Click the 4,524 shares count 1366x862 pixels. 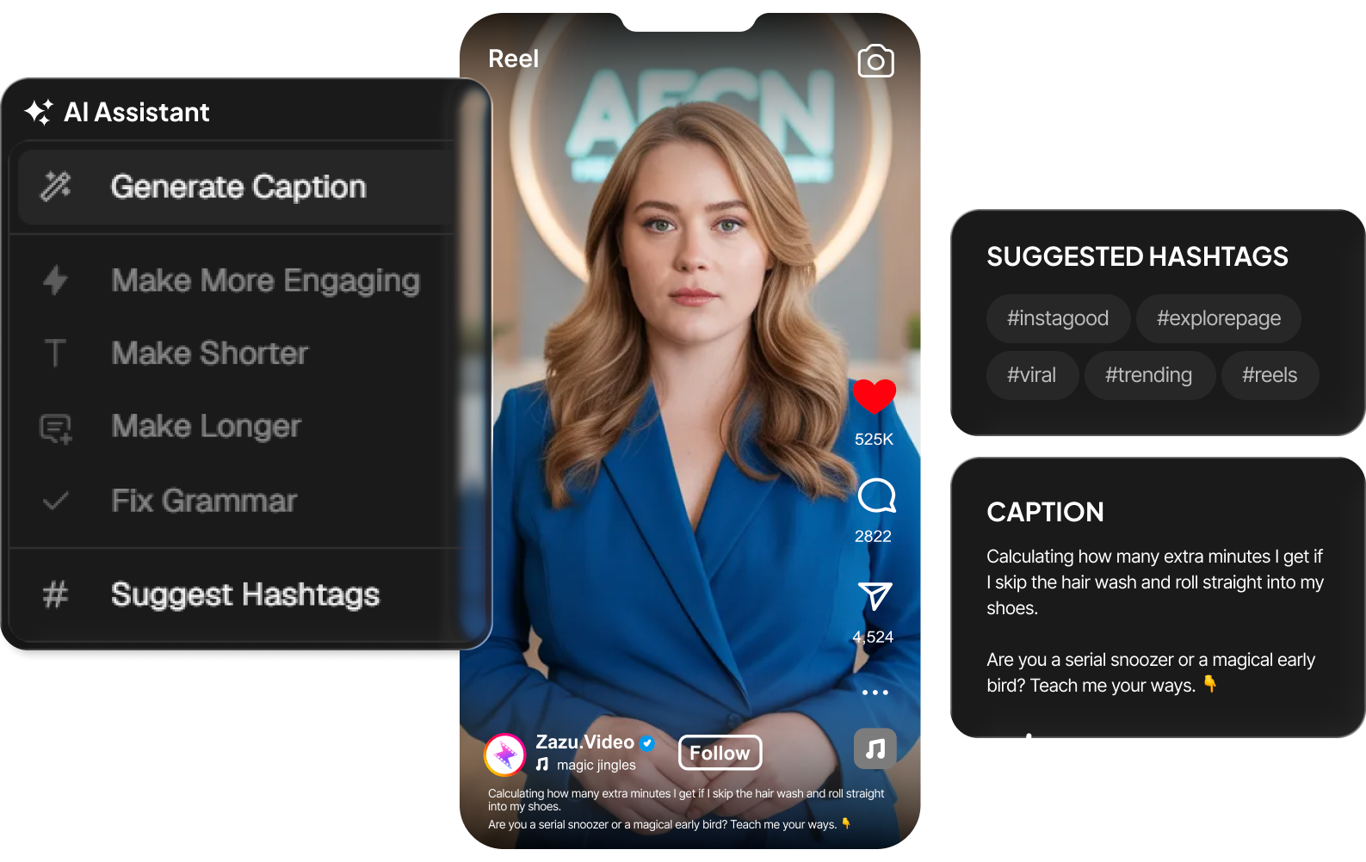(x=873, y=637)
